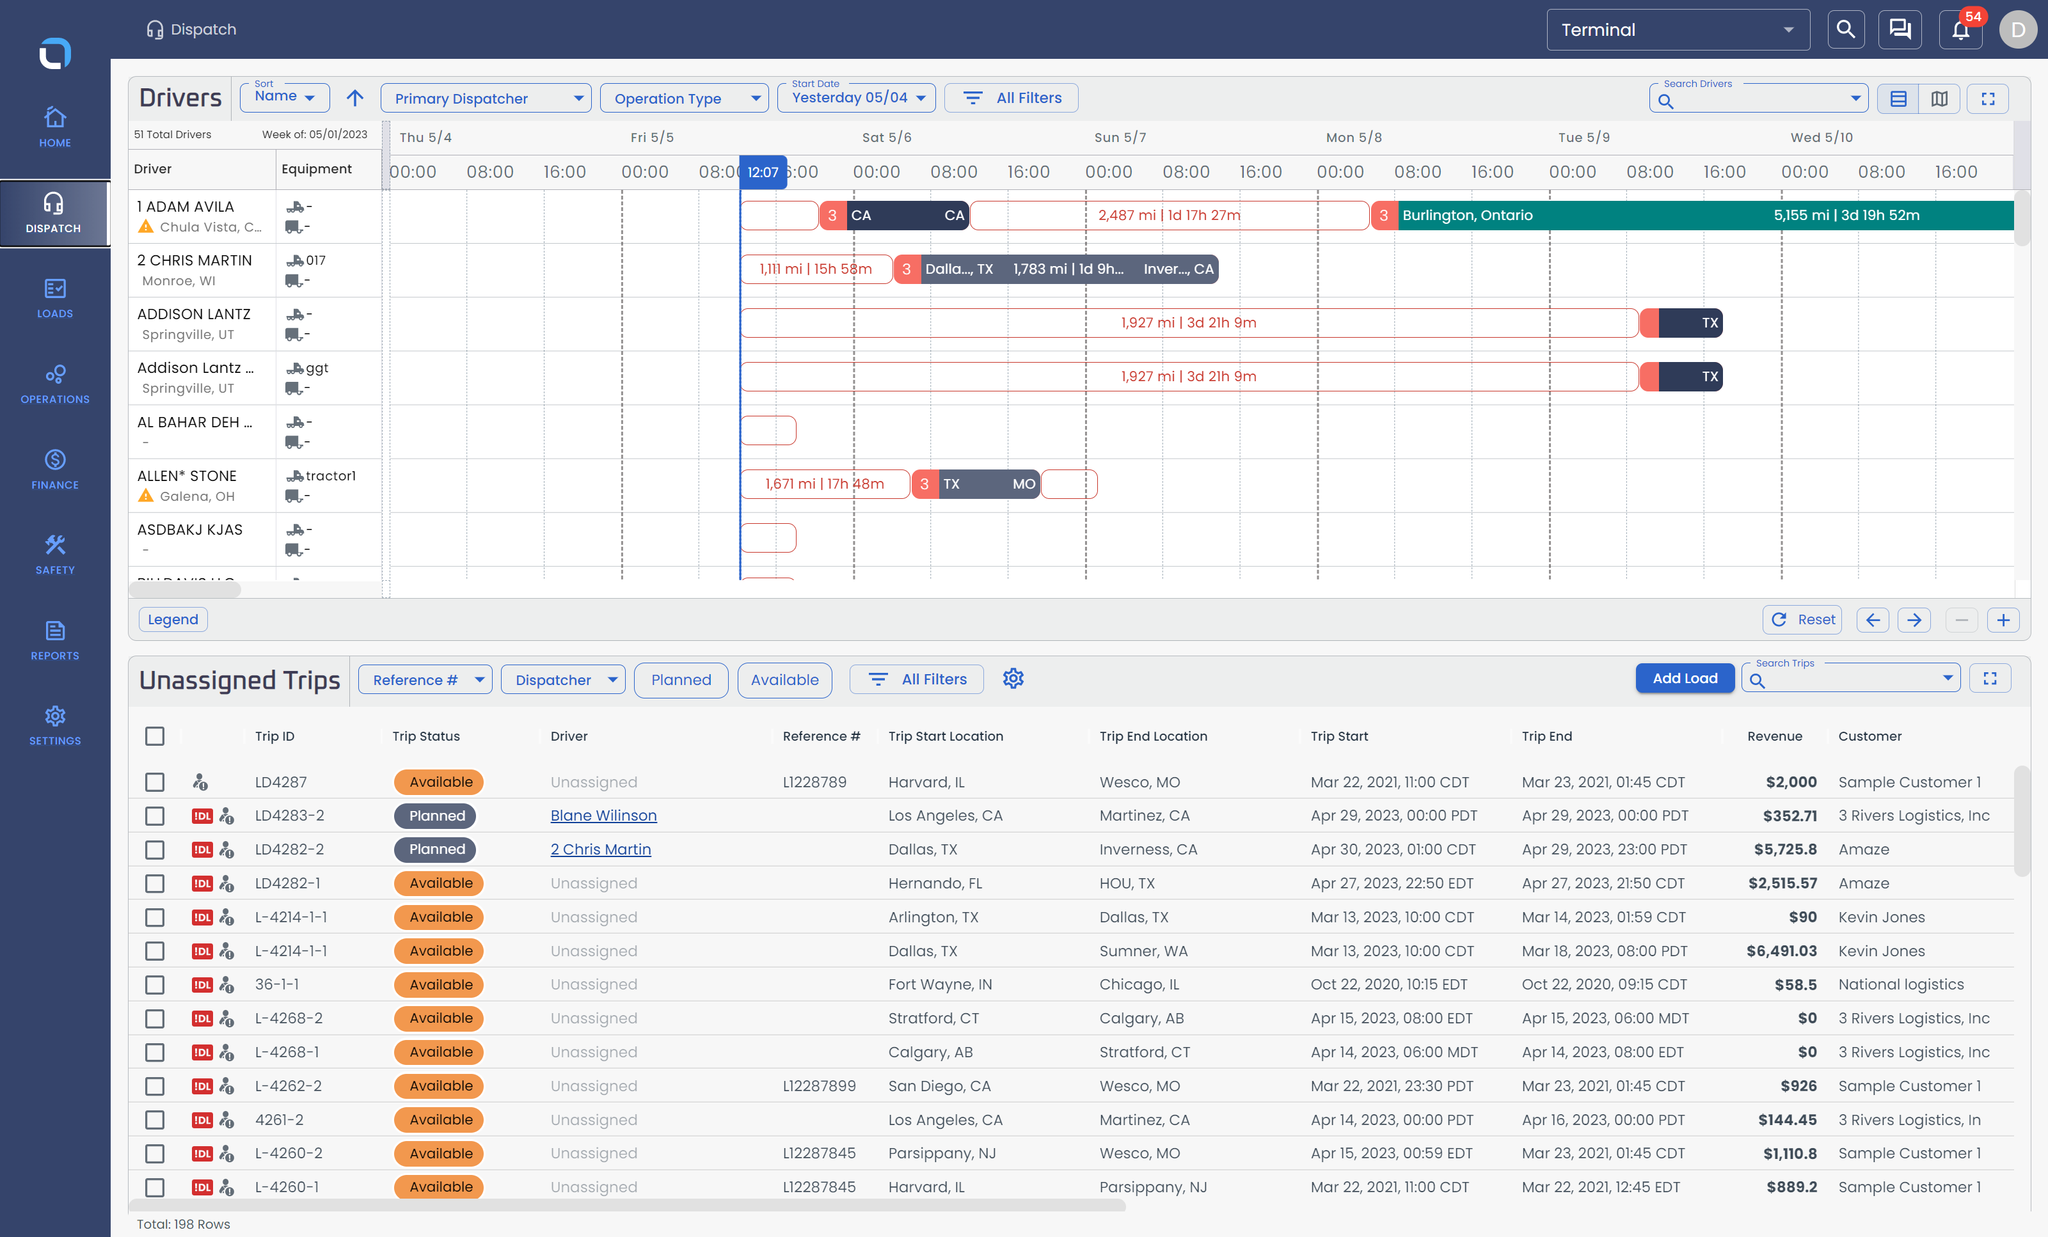Open the chat messages icon
This screenshot has height=1237, width=2048.
(x=1900, y=30)
